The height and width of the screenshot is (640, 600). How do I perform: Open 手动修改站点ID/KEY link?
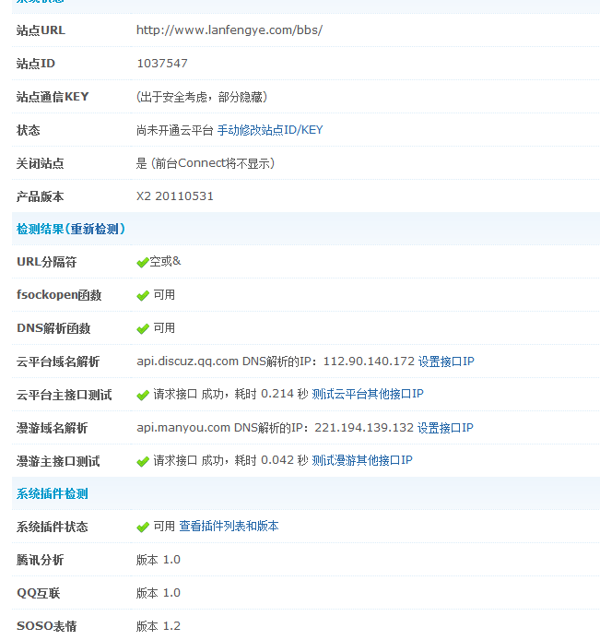coord(270,130)
